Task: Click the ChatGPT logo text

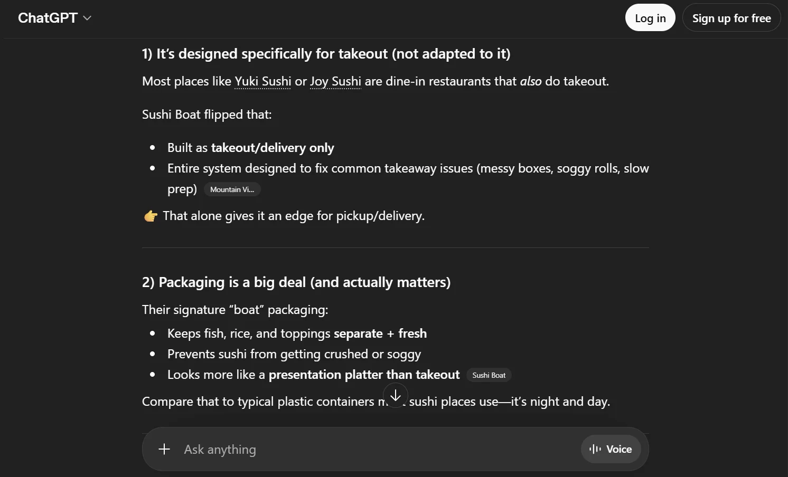Action: [x=48, y=17]
